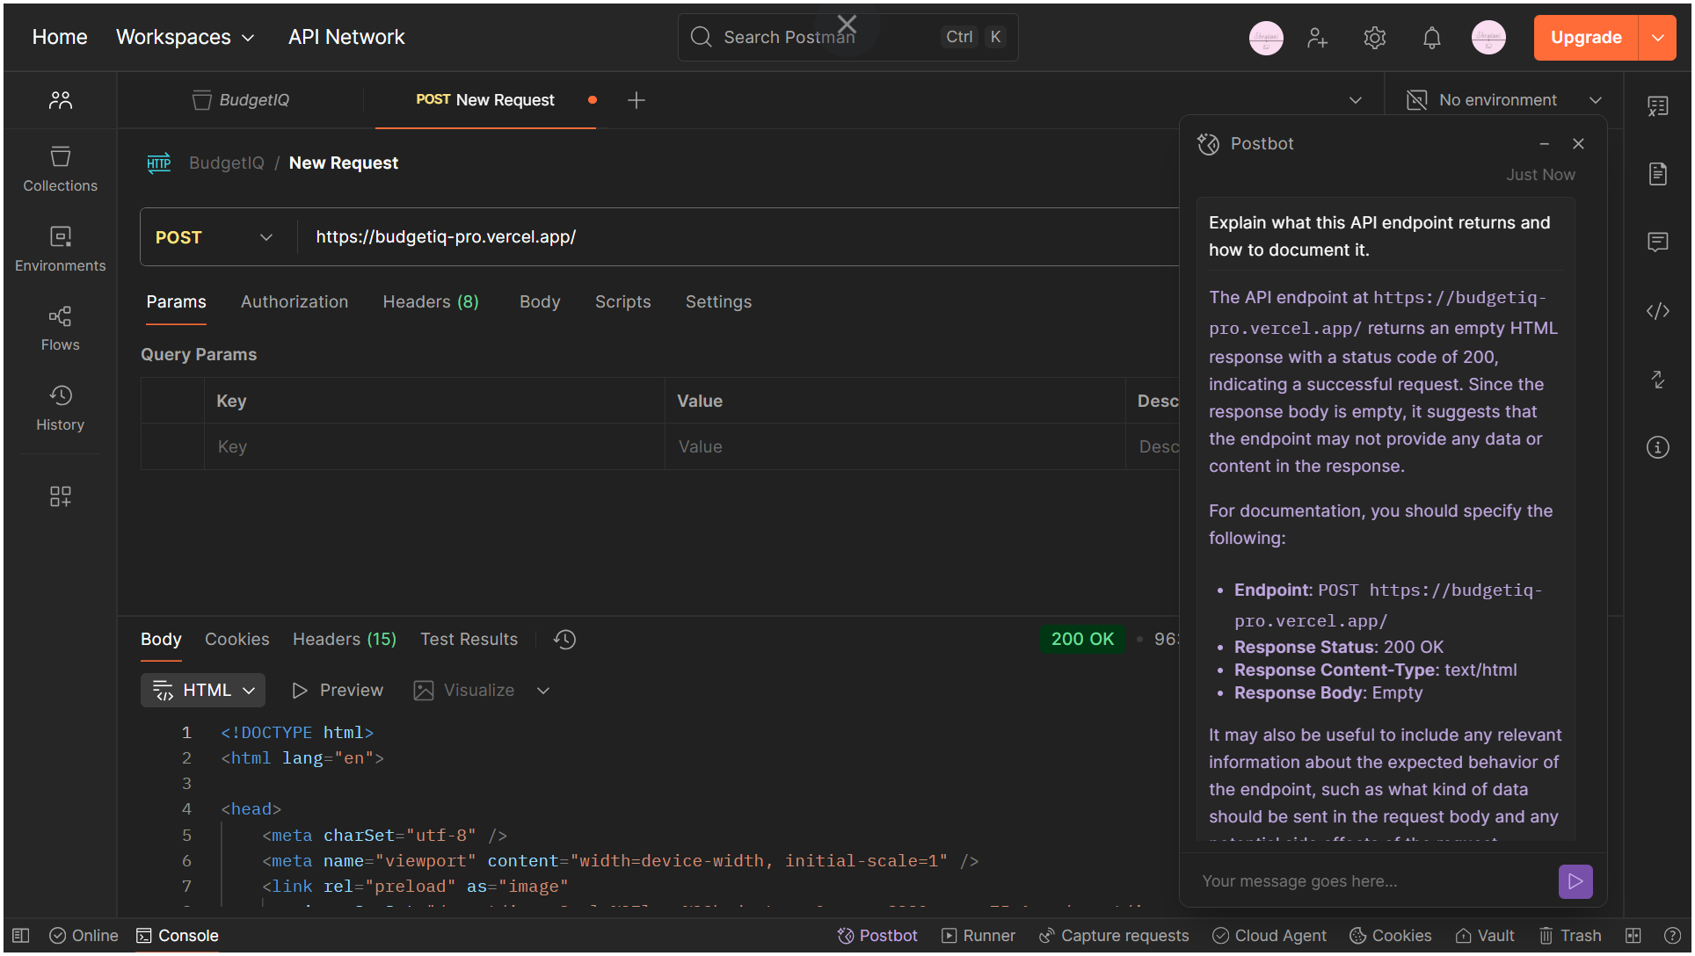Switch to the Authorization tab
The width and height of the screenshot is (1695, 956).
click(295, 301)
